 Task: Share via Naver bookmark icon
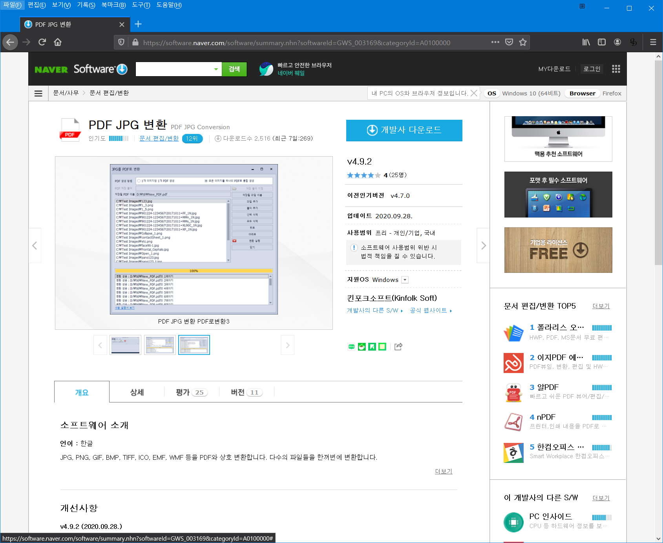[372, 347]
